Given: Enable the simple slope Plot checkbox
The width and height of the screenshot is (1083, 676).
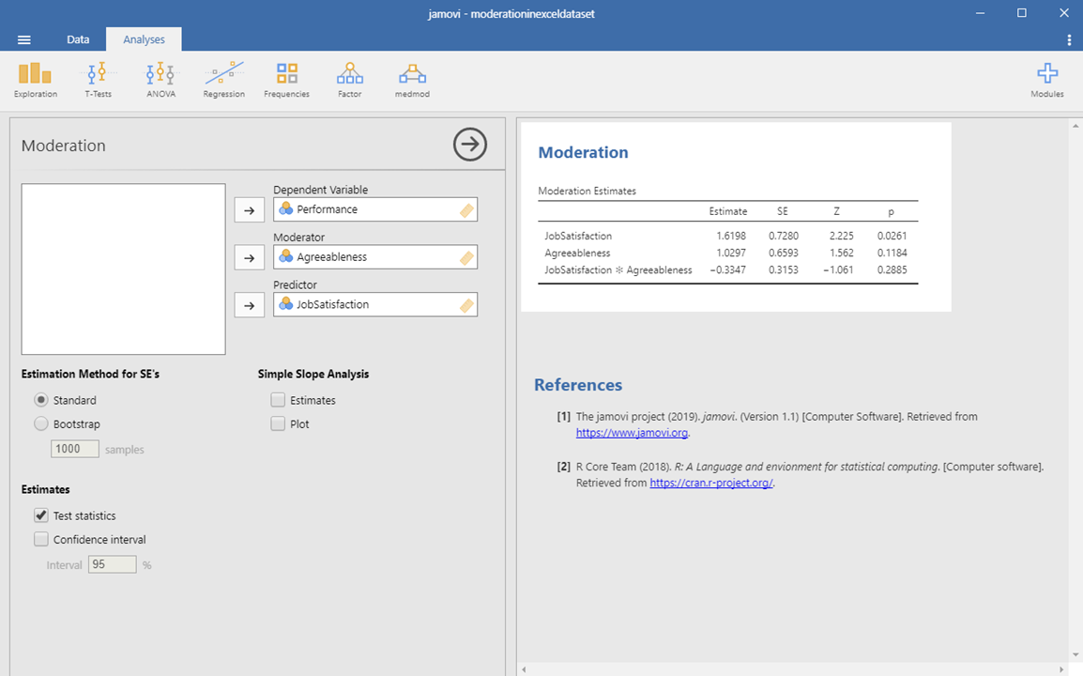Looking at the screenshot, I should tap(278, 424).
